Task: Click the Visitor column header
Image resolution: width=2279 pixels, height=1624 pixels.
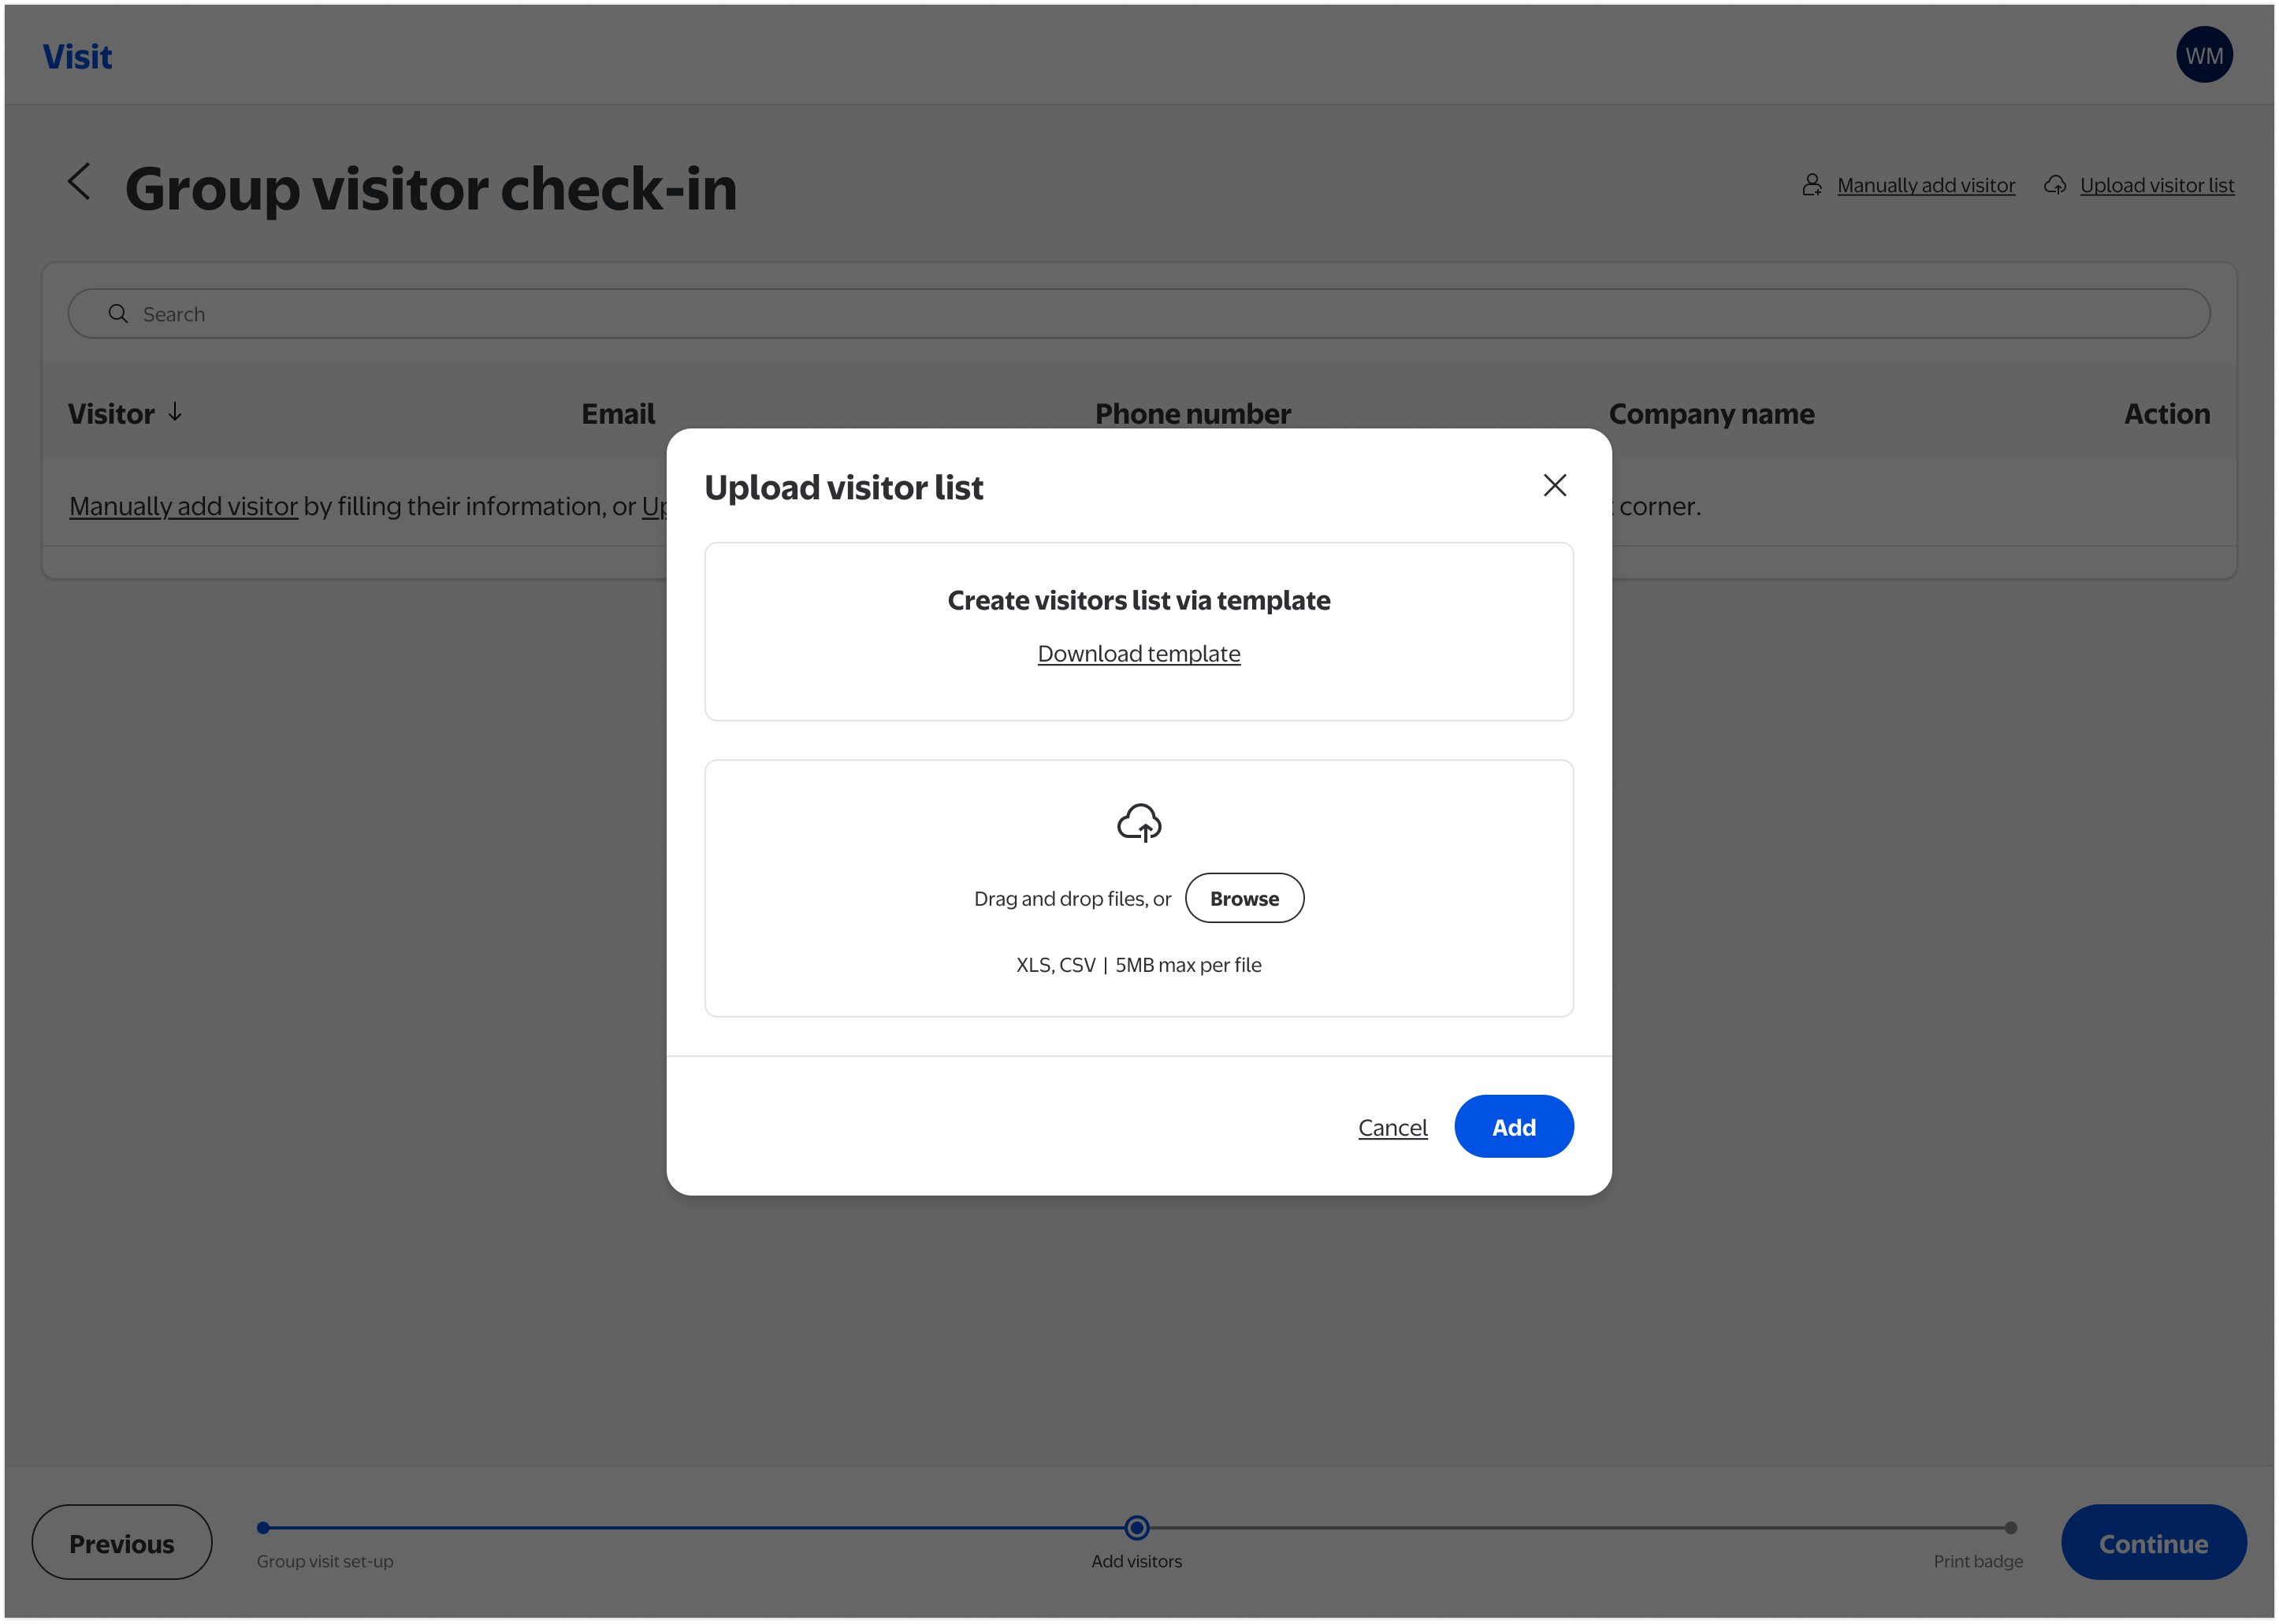Action: click(111, 414)
